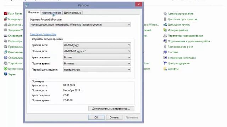227x127 pixels.
Task: Click the Администрирование link text
Action: click(181, 14)
